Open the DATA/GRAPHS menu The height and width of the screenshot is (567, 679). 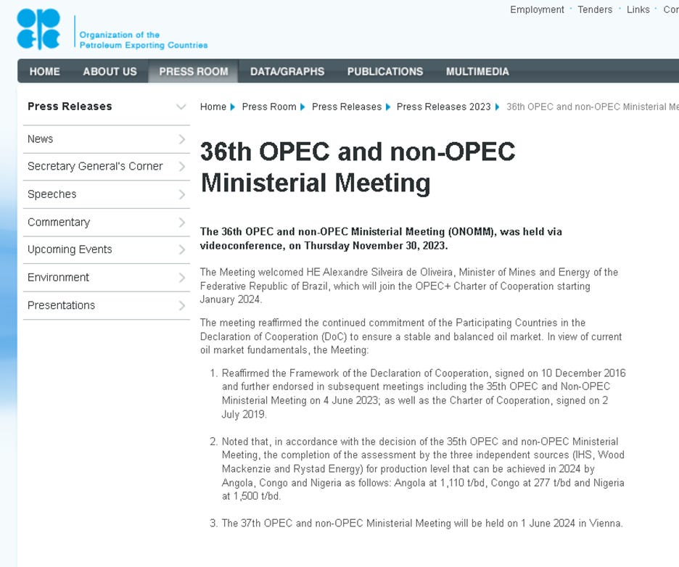[287, 71]
